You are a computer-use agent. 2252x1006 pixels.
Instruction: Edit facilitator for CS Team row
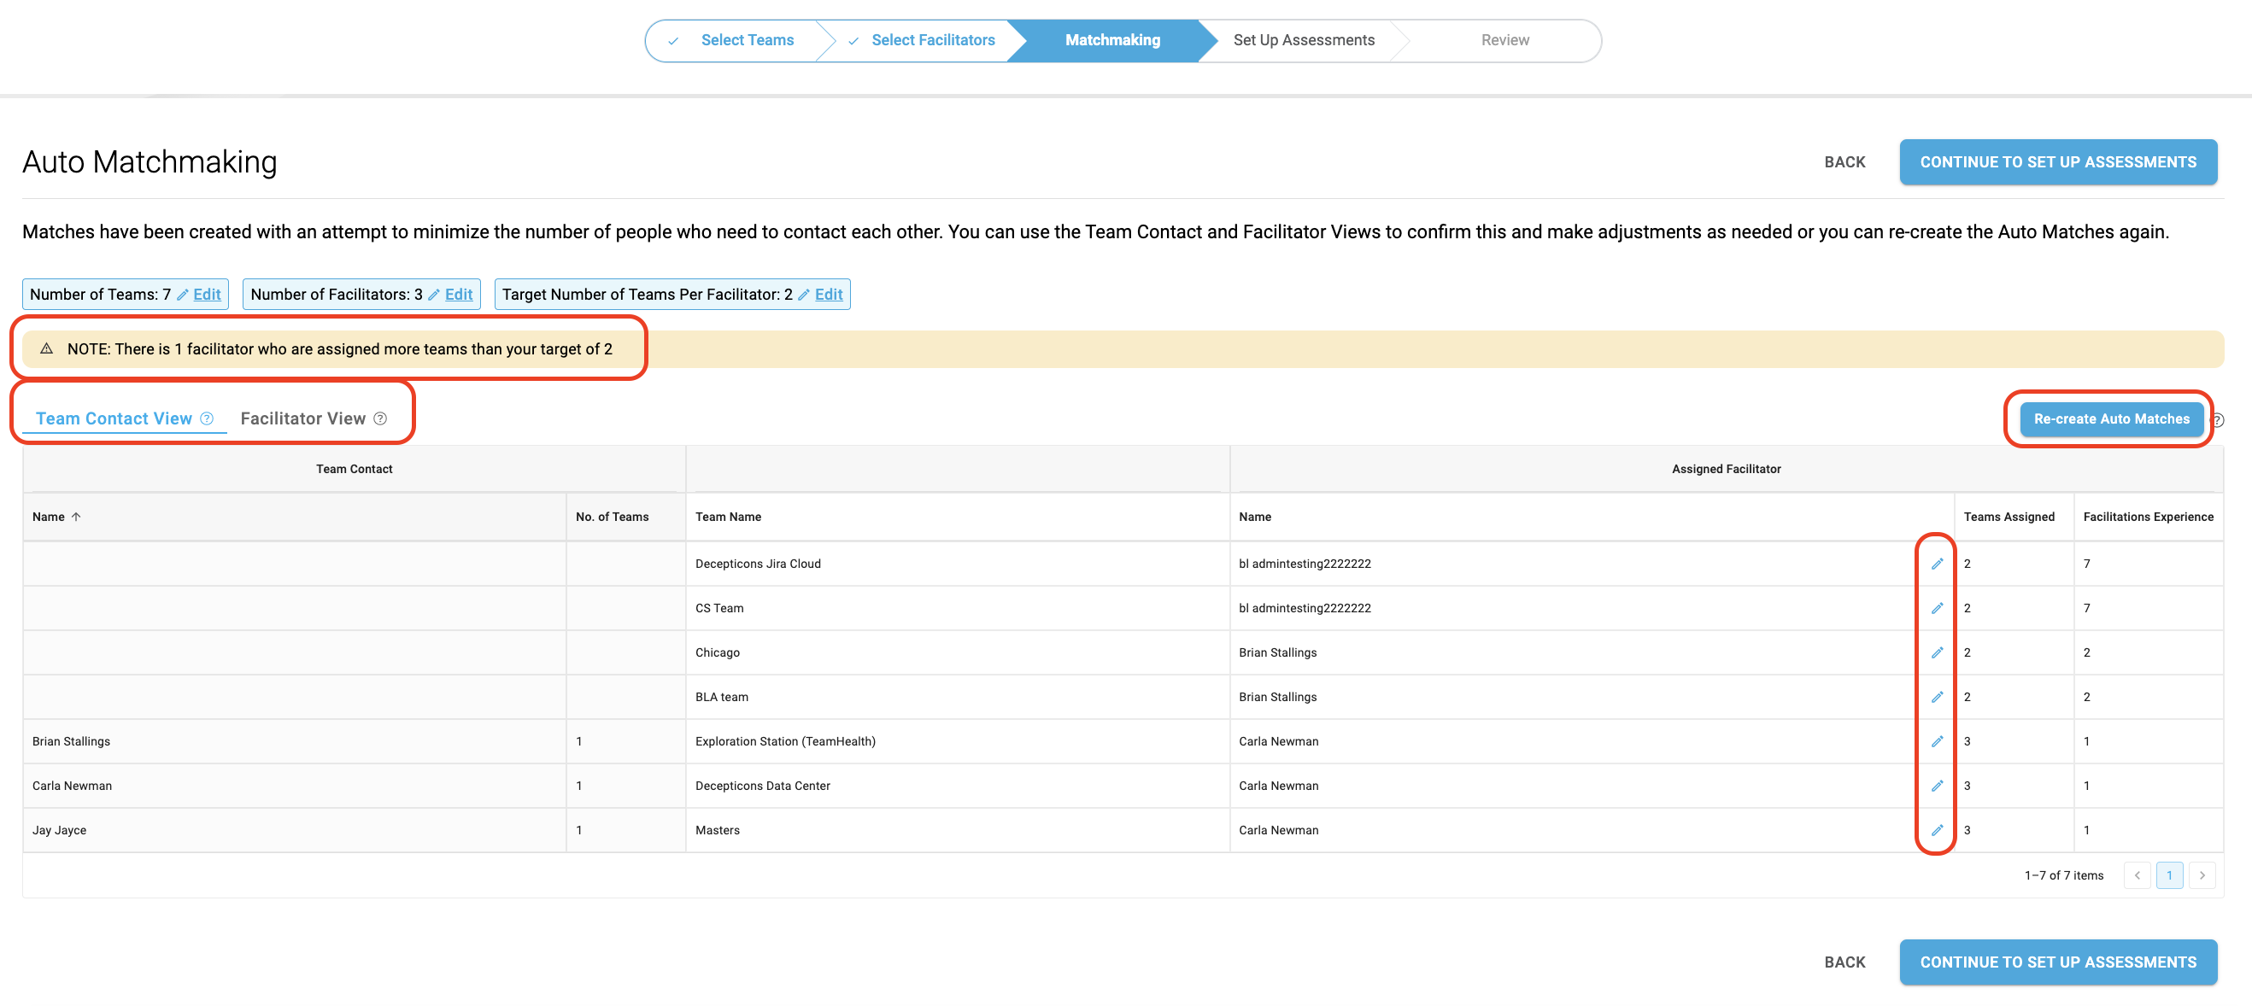click(1937, 608)
